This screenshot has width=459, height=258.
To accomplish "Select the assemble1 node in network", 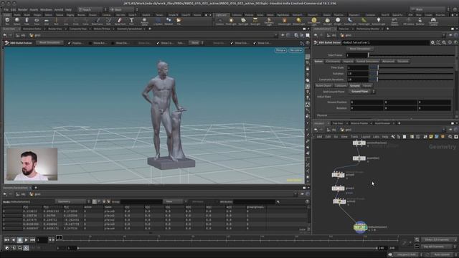I will pos(359,158).
